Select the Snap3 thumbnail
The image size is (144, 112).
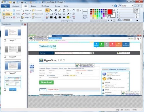(13, 66)
